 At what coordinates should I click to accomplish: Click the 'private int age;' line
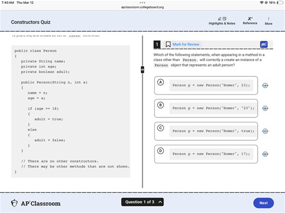coord(39,67)
